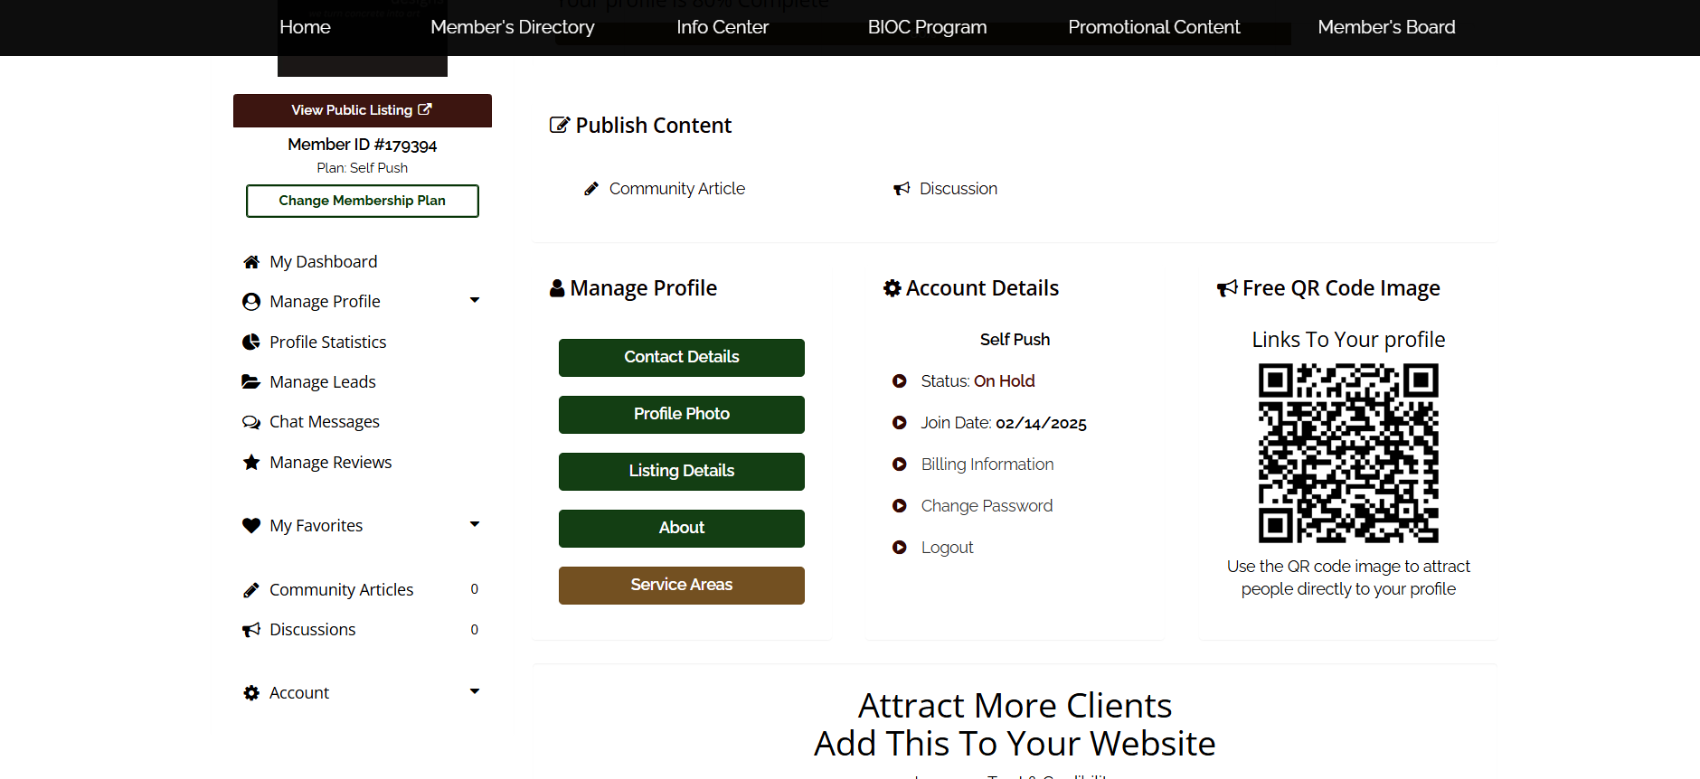Screen dimensions: 1700x779
Task: Open Profile Statistics in sidebar
Action: coord(327,343)
